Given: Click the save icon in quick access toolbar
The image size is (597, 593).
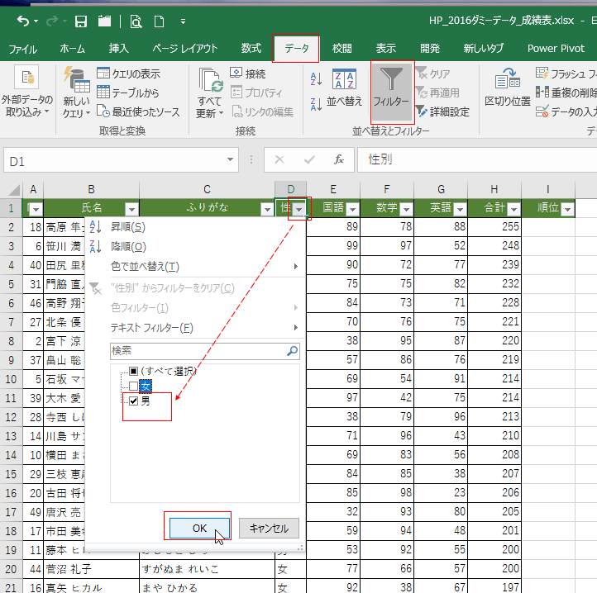Looking at the screenshot, I should tap(81, 21).
